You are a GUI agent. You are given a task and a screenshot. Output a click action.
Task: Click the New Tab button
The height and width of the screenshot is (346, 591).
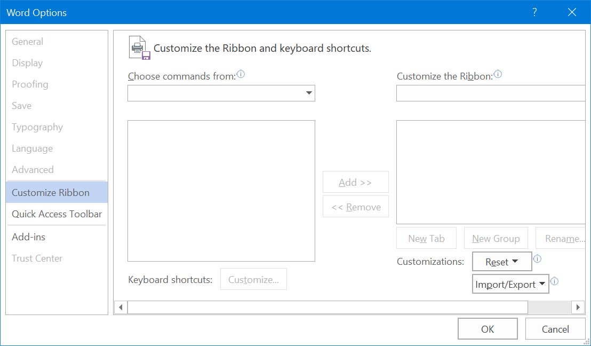click(426, 239)
